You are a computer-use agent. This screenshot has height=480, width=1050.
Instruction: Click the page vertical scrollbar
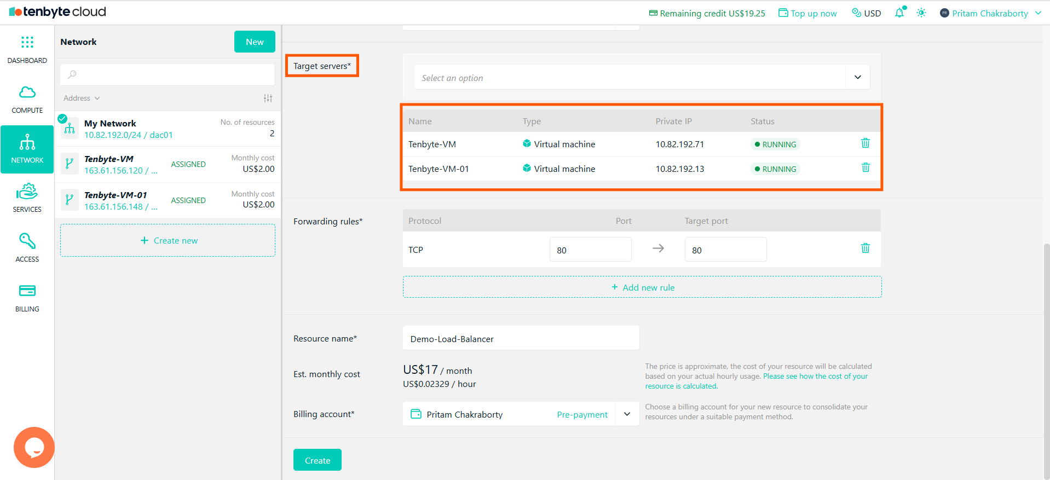pos(1046,361)
